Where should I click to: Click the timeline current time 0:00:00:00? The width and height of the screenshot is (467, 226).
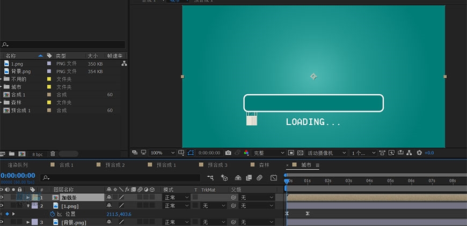(18, 175)
